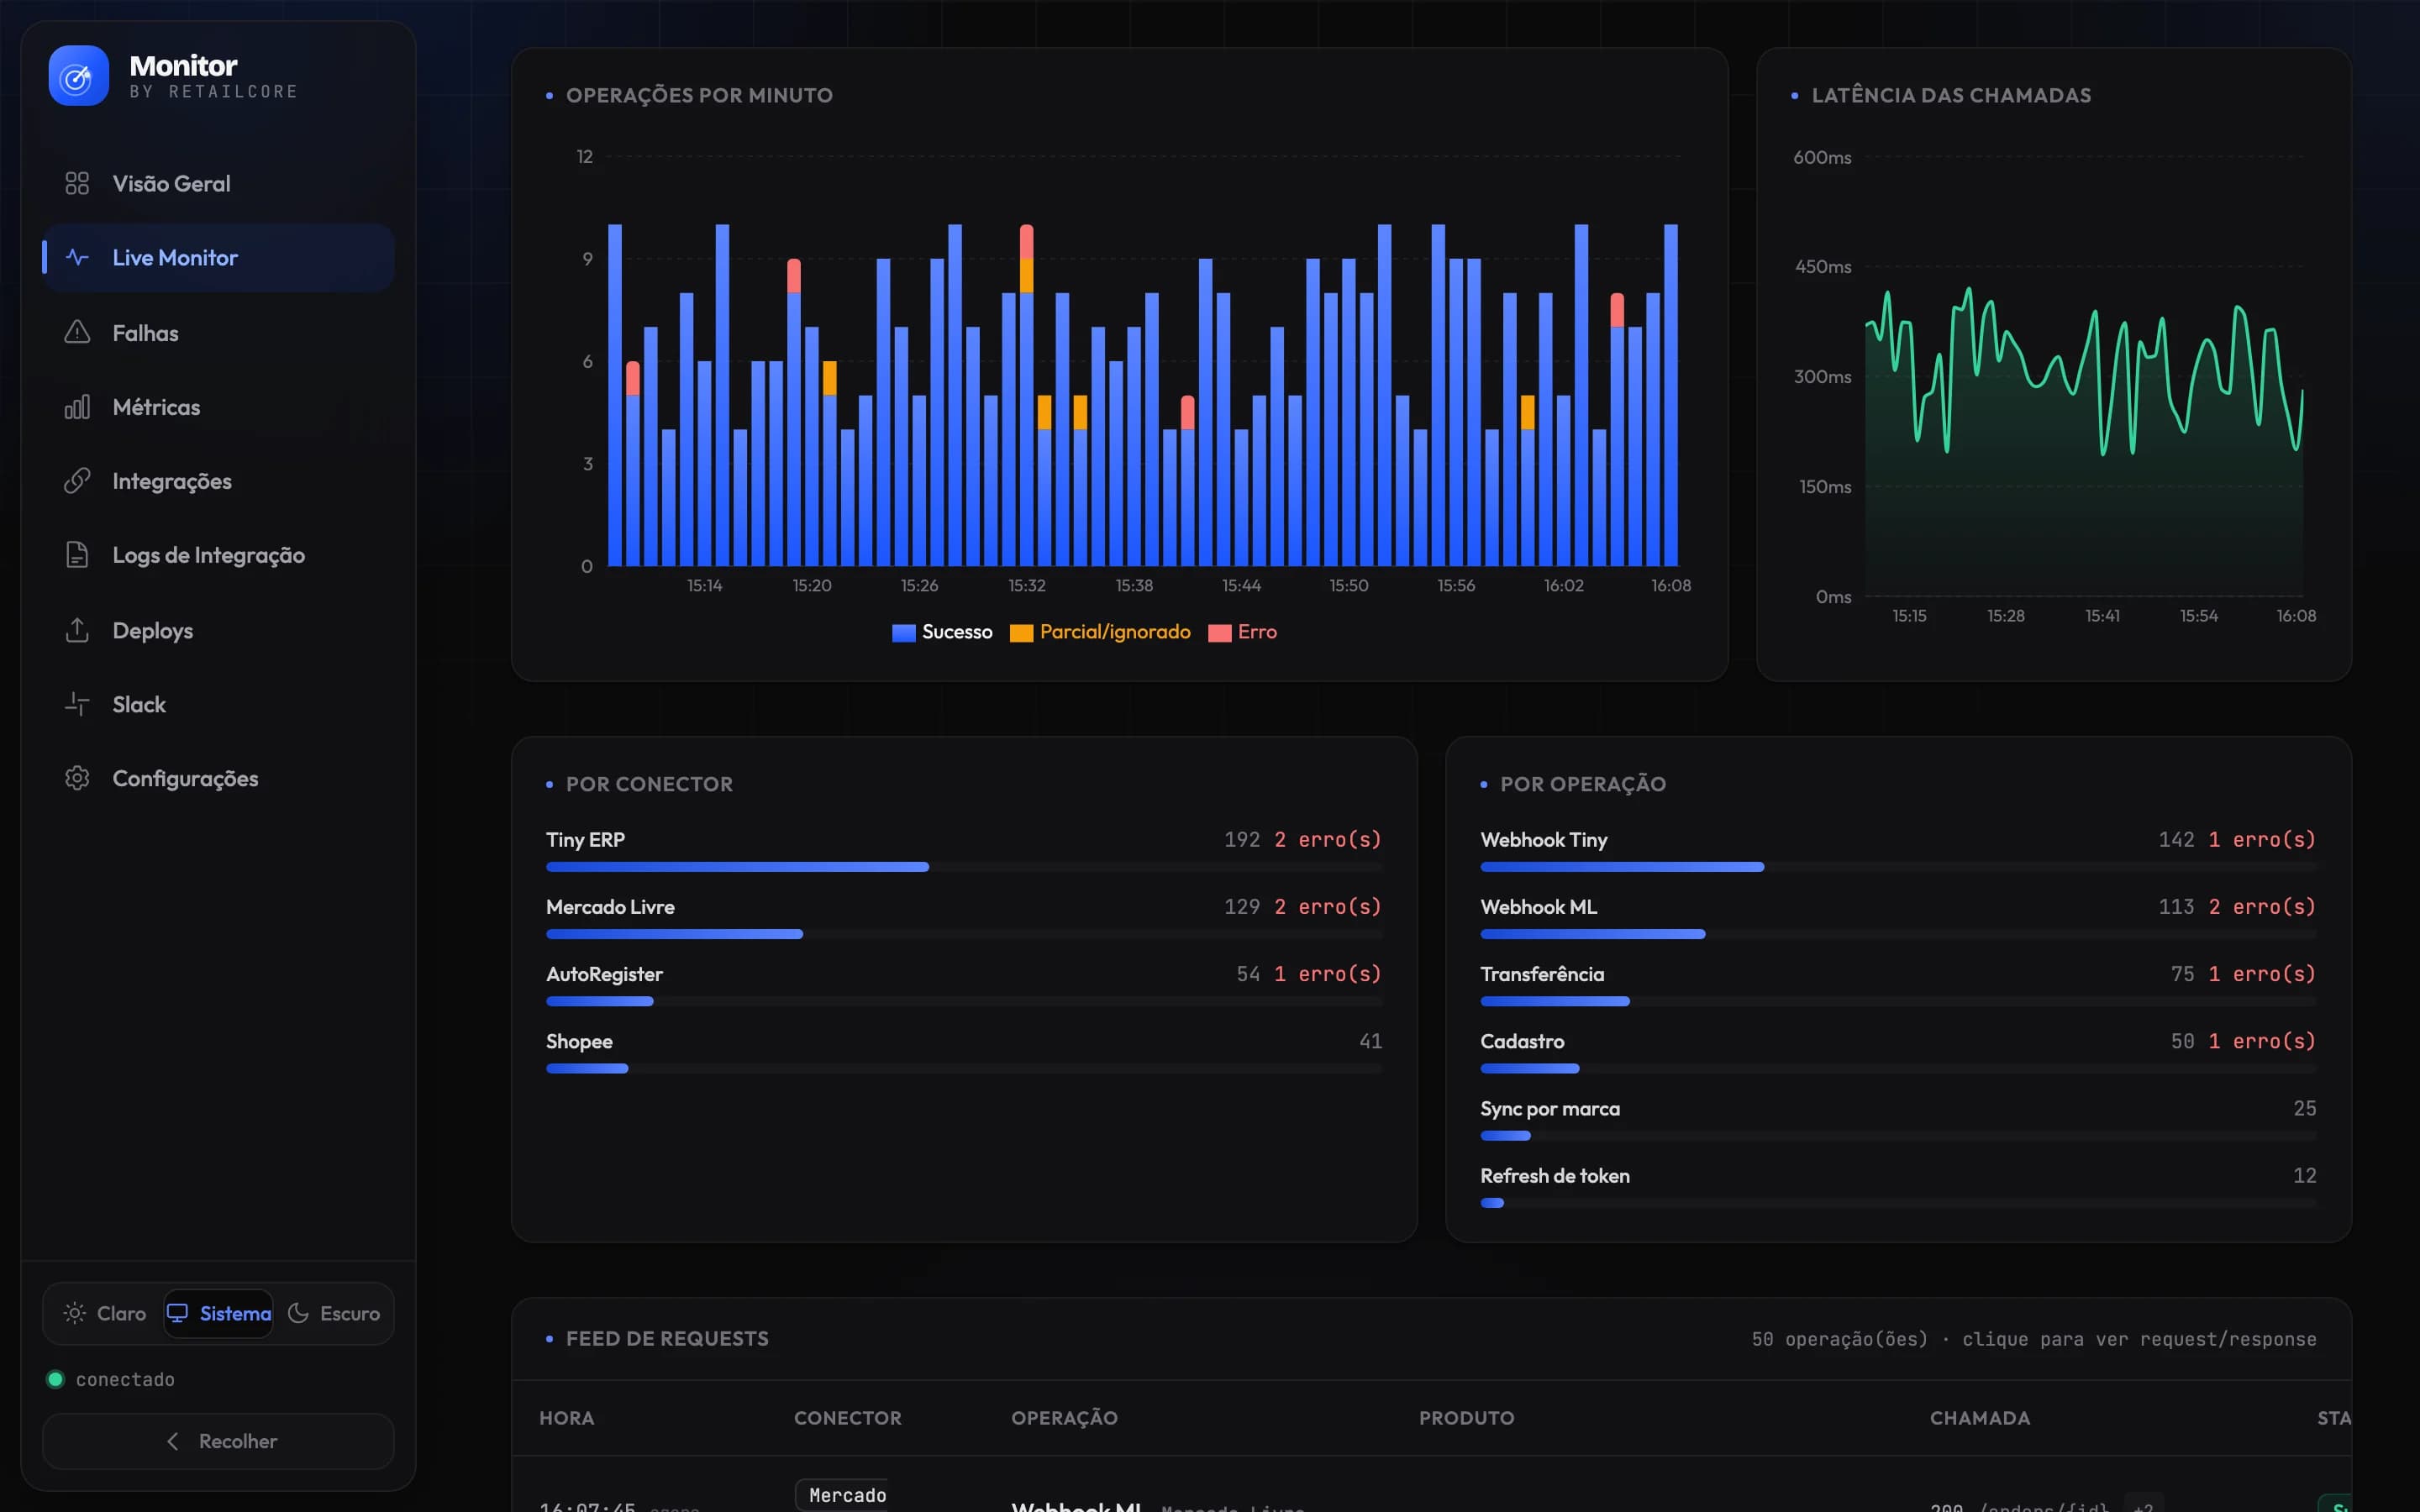Select the Claro theme option
The image size is (2420, 1512).
(x=105, y=1313)
